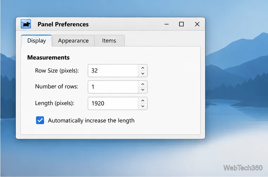Decrease Row Size with down arrow
This screenshot has height=177, width=268.
point(143,74)
